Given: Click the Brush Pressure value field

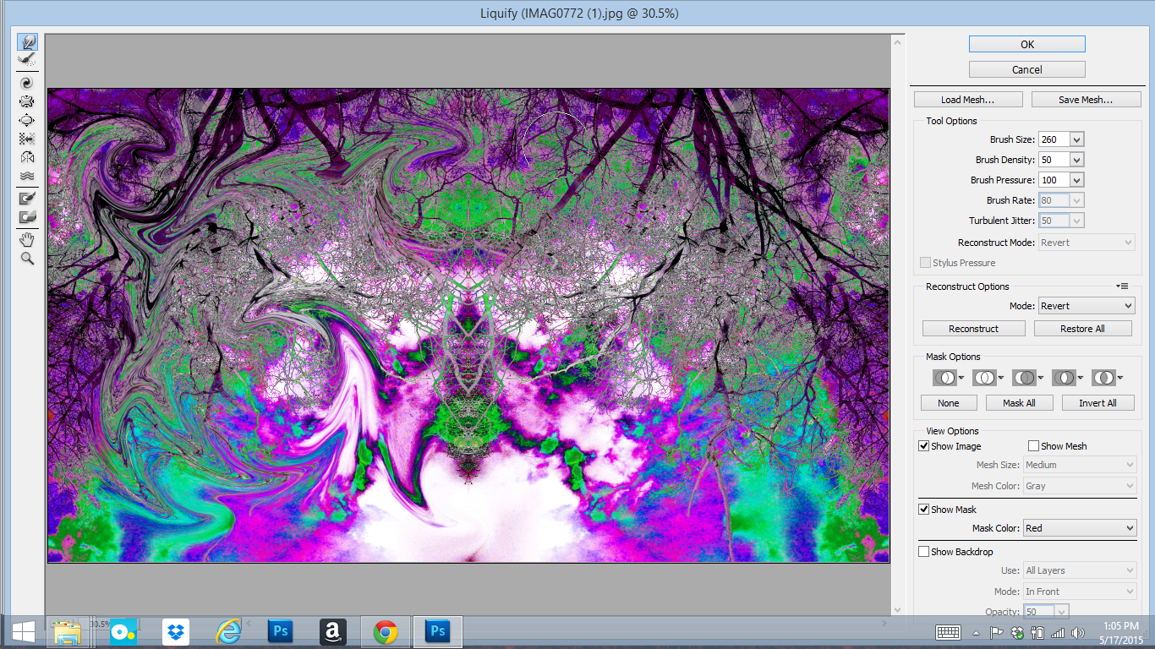Looking at the screenshot, I should click(1054, 180).
